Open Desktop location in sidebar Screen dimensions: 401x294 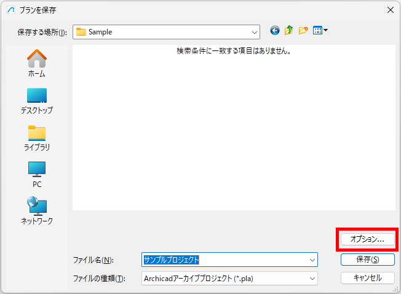(37, 101)
